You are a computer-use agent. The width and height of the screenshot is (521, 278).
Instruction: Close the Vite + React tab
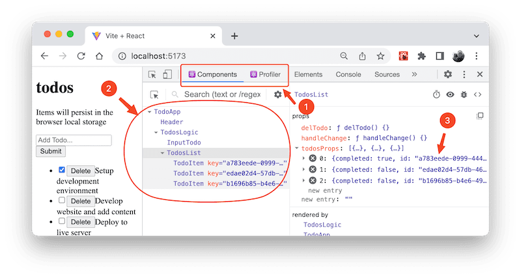pos(213,36)
